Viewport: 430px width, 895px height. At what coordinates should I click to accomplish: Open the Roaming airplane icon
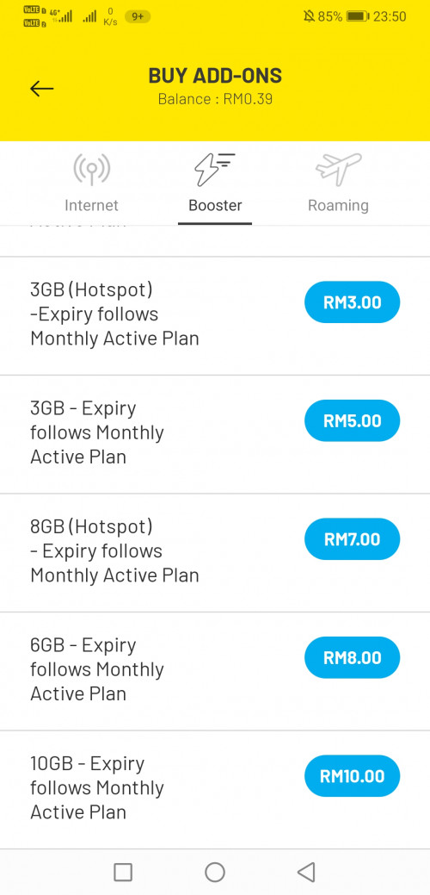click(338, 169)
